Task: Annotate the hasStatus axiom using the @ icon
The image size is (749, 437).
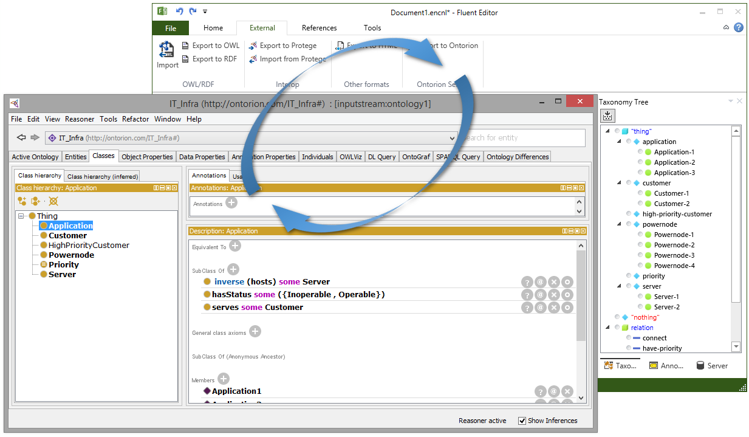Action: (540, 294)
